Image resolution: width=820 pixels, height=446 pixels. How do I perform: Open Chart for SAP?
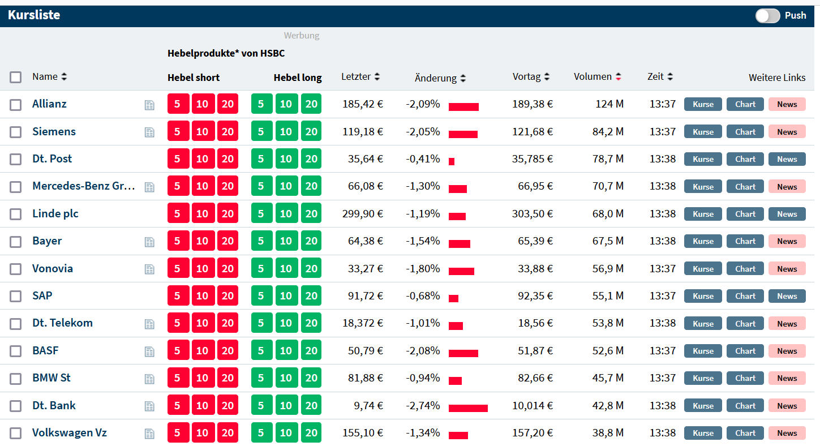pyautogui.click(x=745, y=296)
